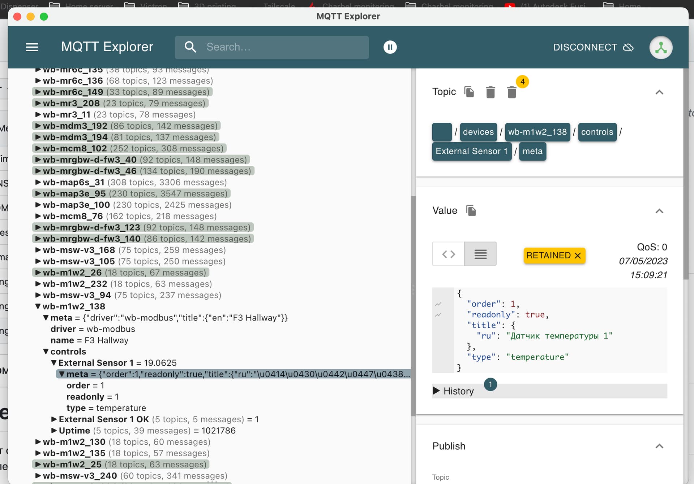Switch to raw code view toggle
Viewport: 694px width, 484px height.
[x=448, y=254]
